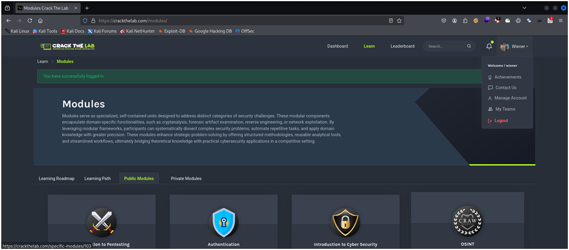Viewport: 569px width, 250px height.
Task: Click Logout in the user menu
Action: tap(501, 121)
